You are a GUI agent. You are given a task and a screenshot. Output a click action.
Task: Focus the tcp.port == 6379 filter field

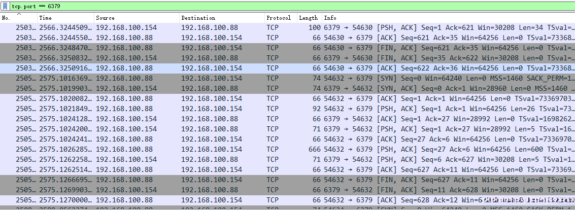point(291,6)
